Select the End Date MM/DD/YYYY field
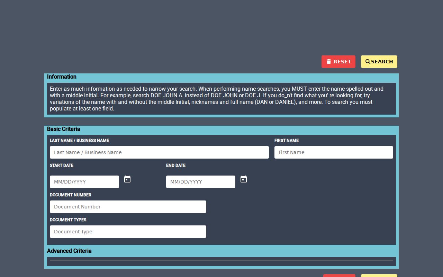443x277 pixels. point(201,182)
